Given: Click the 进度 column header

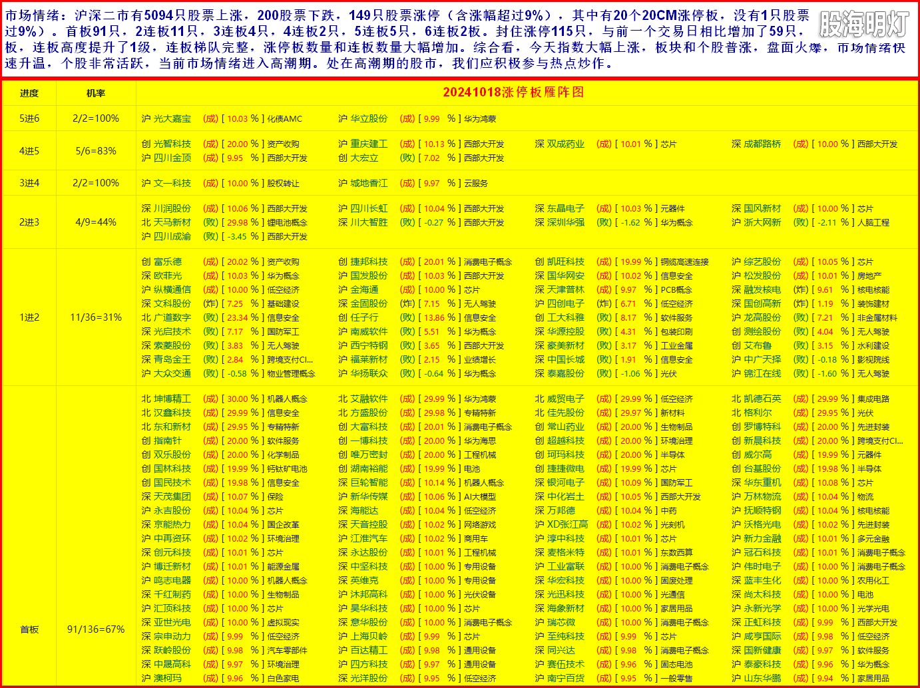Looking at the screenshot, I should 29,93.
